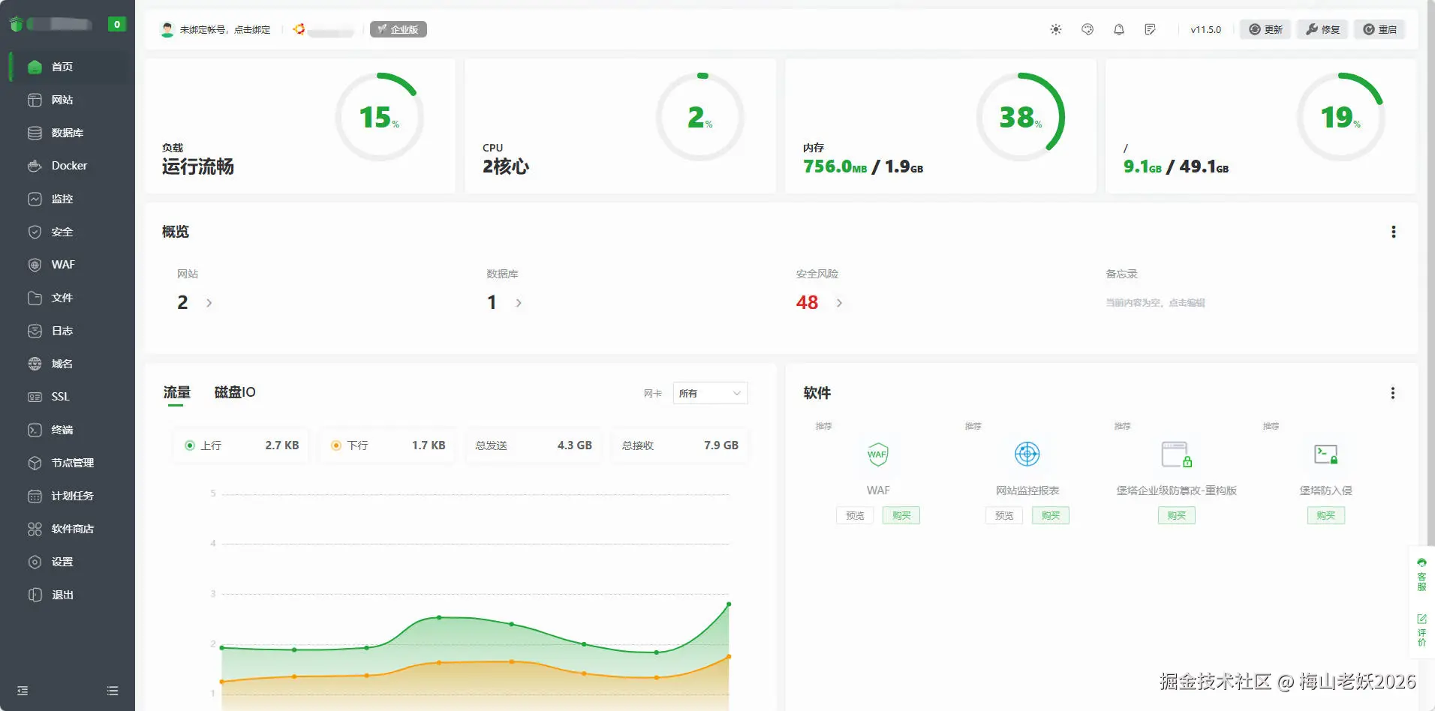Click the 网站 globe-window icon in sidebar
The height and width of the screenshot is (711, 1435).
35,100
